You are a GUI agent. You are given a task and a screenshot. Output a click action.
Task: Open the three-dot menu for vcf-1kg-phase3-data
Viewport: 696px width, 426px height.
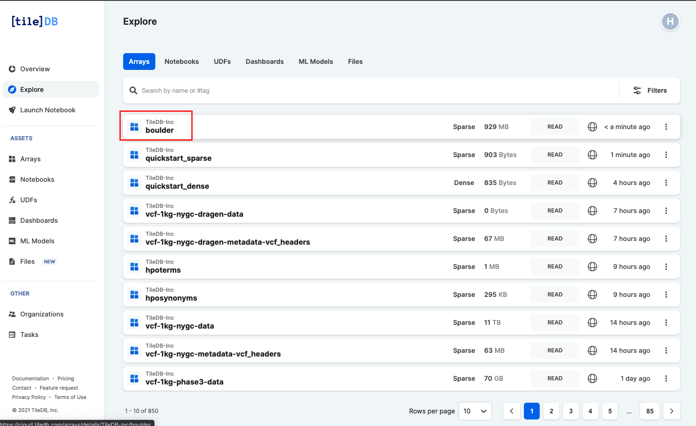pos(666,378)
